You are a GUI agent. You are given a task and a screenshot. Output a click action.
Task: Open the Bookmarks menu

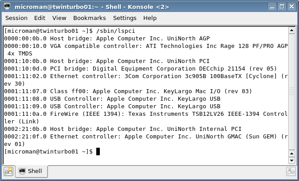(90, 18)
